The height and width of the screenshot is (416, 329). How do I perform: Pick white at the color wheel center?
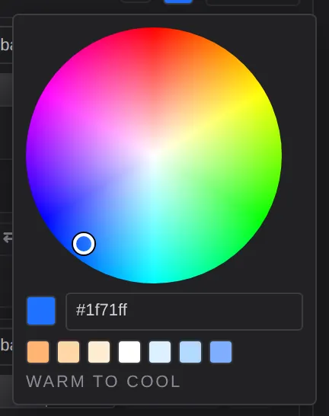(x=154, y=155)
